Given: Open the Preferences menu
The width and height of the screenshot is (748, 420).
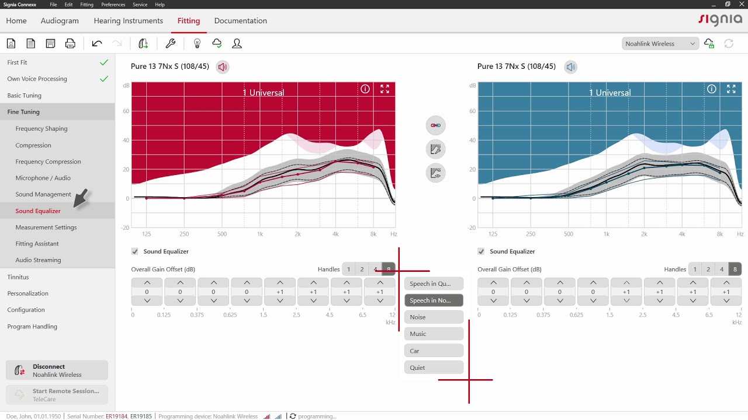Looking at the screenshot, I should (113, 5).
